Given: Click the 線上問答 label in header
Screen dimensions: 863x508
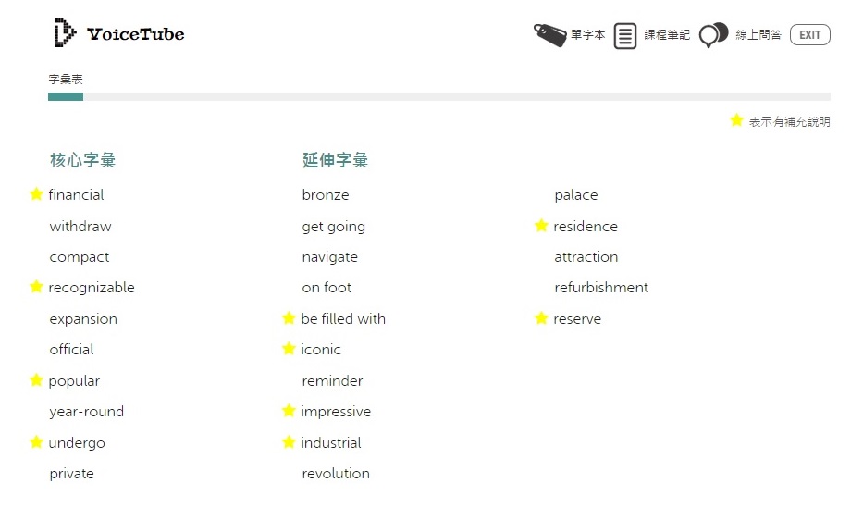Looking at the screenshot, I should click(x=758, y=35).
